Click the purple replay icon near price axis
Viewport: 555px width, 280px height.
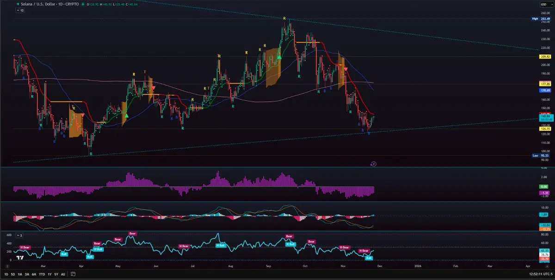point(374,164)
